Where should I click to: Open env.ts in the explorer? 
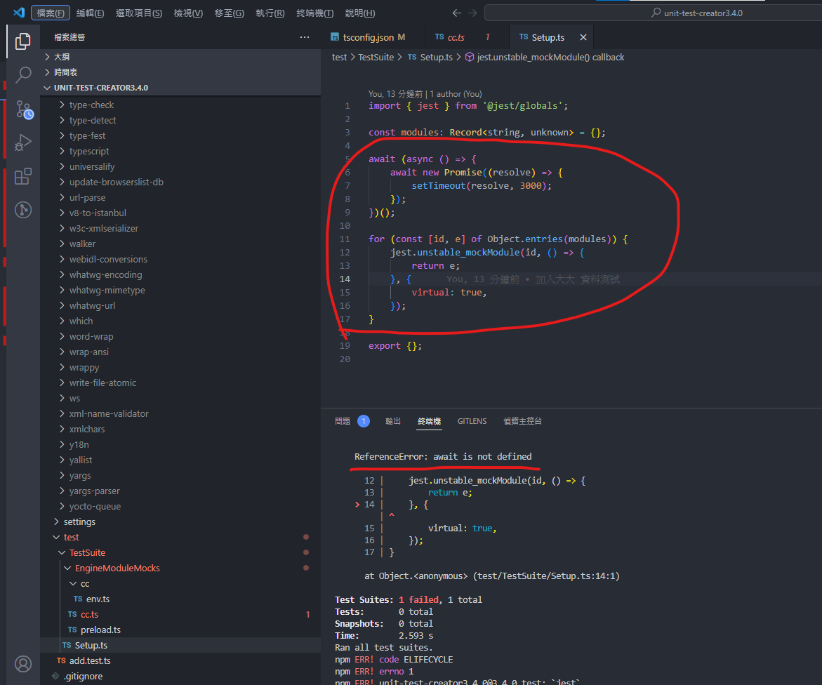click(x=180, y=599)
